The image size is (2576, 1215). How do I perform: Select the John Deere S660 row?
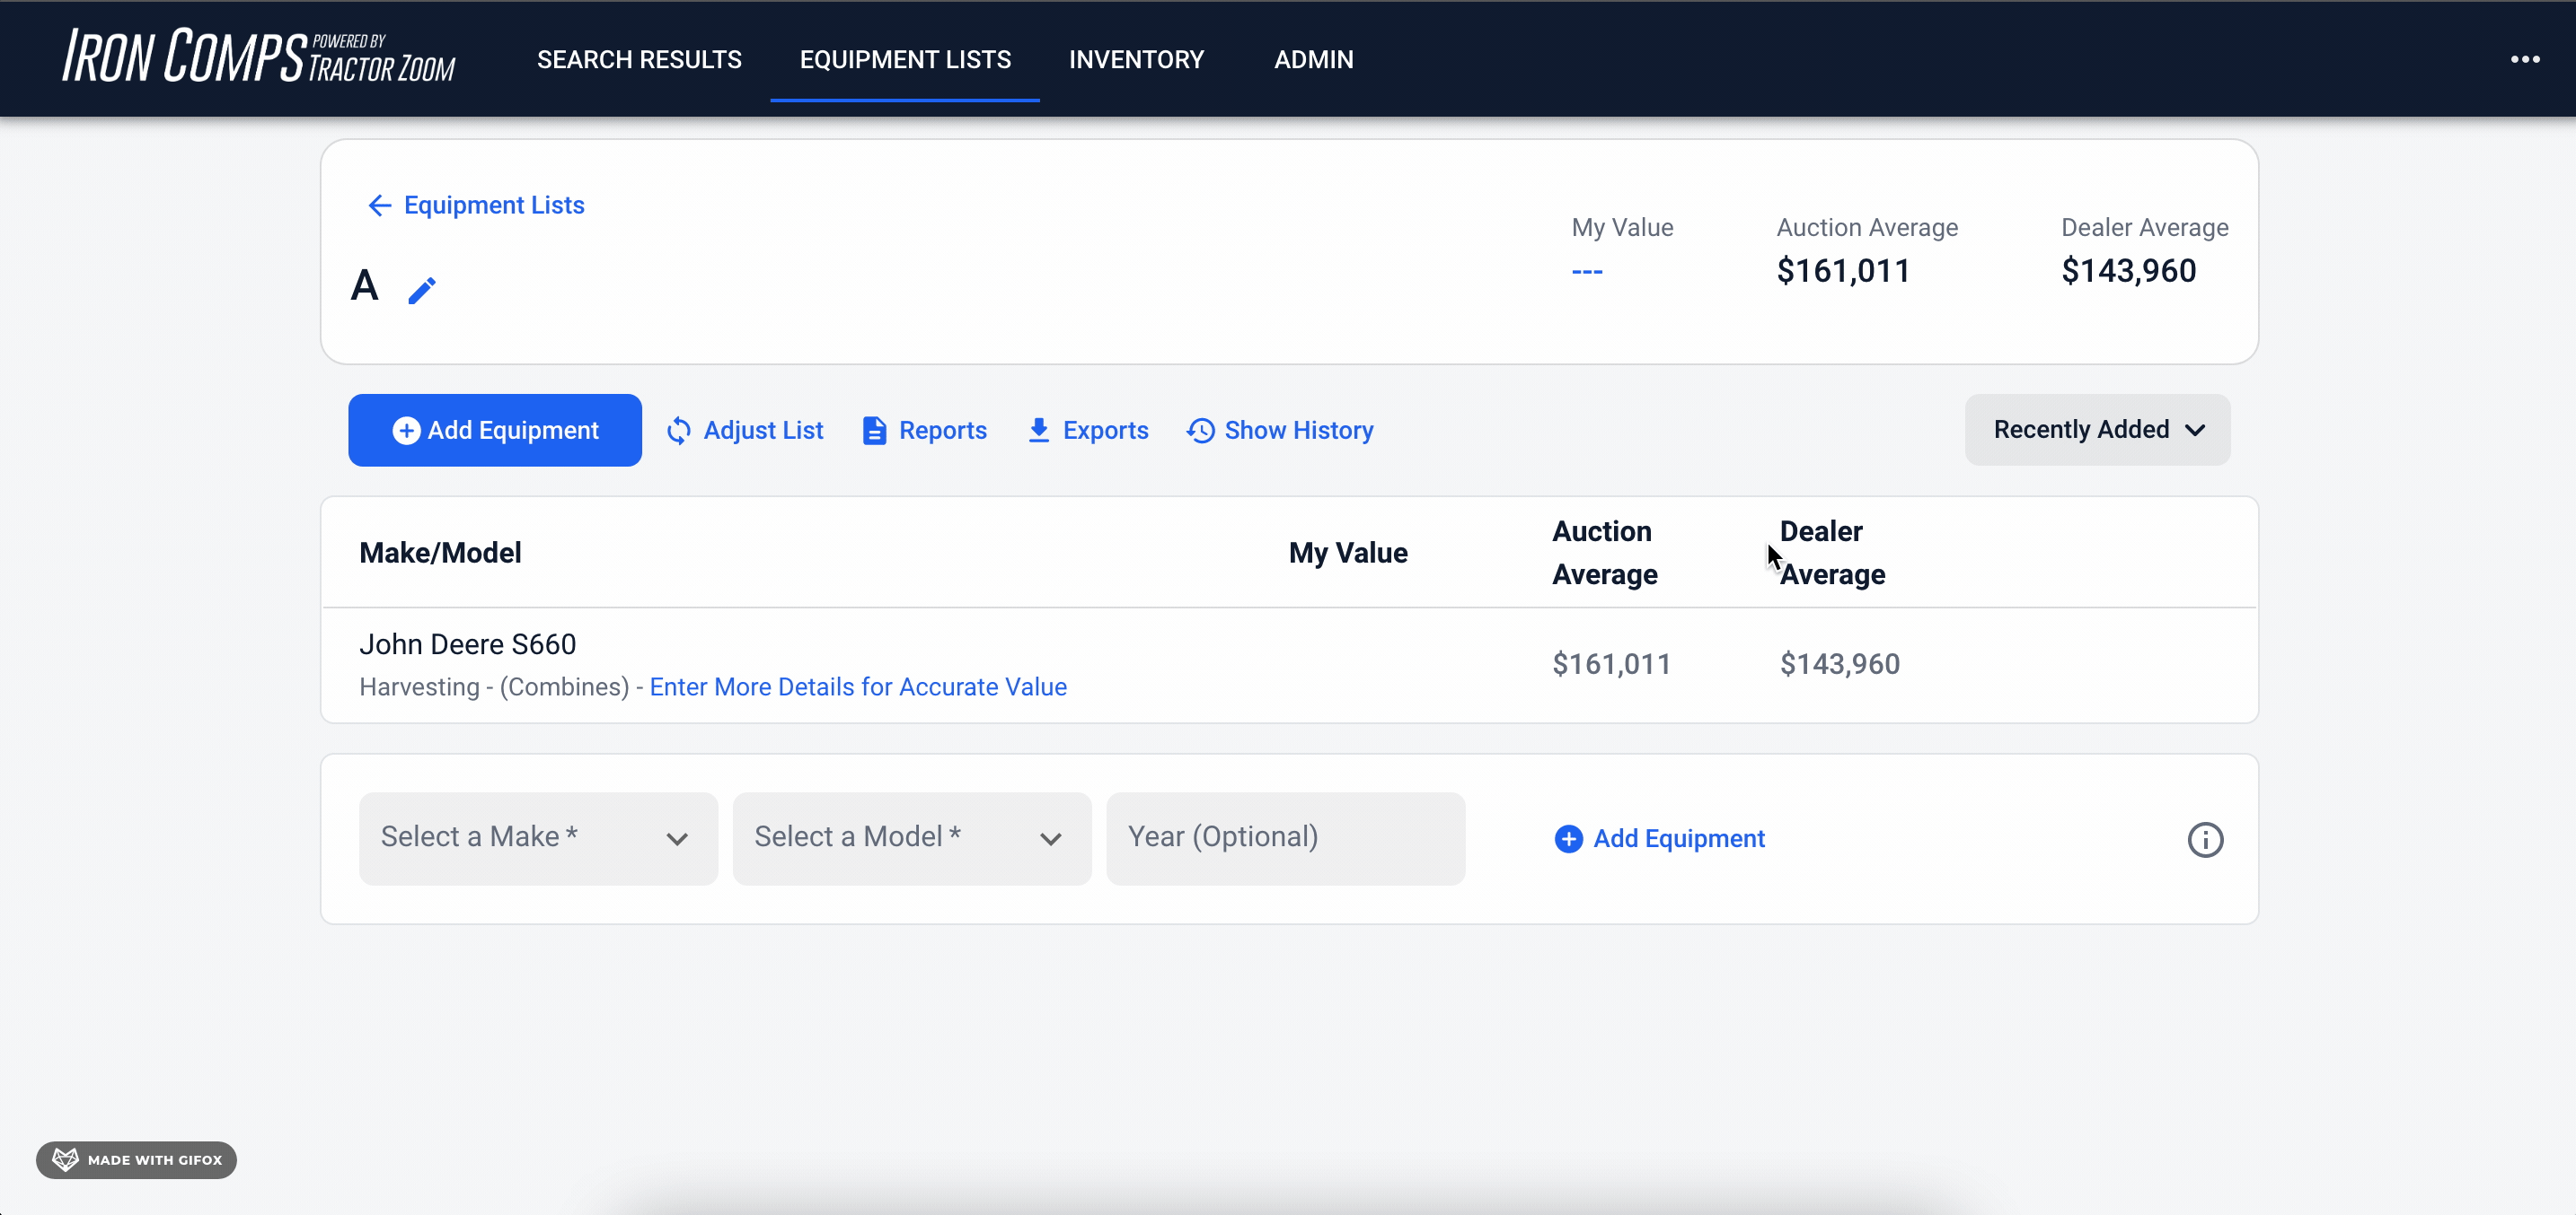(x=467, y=644)
